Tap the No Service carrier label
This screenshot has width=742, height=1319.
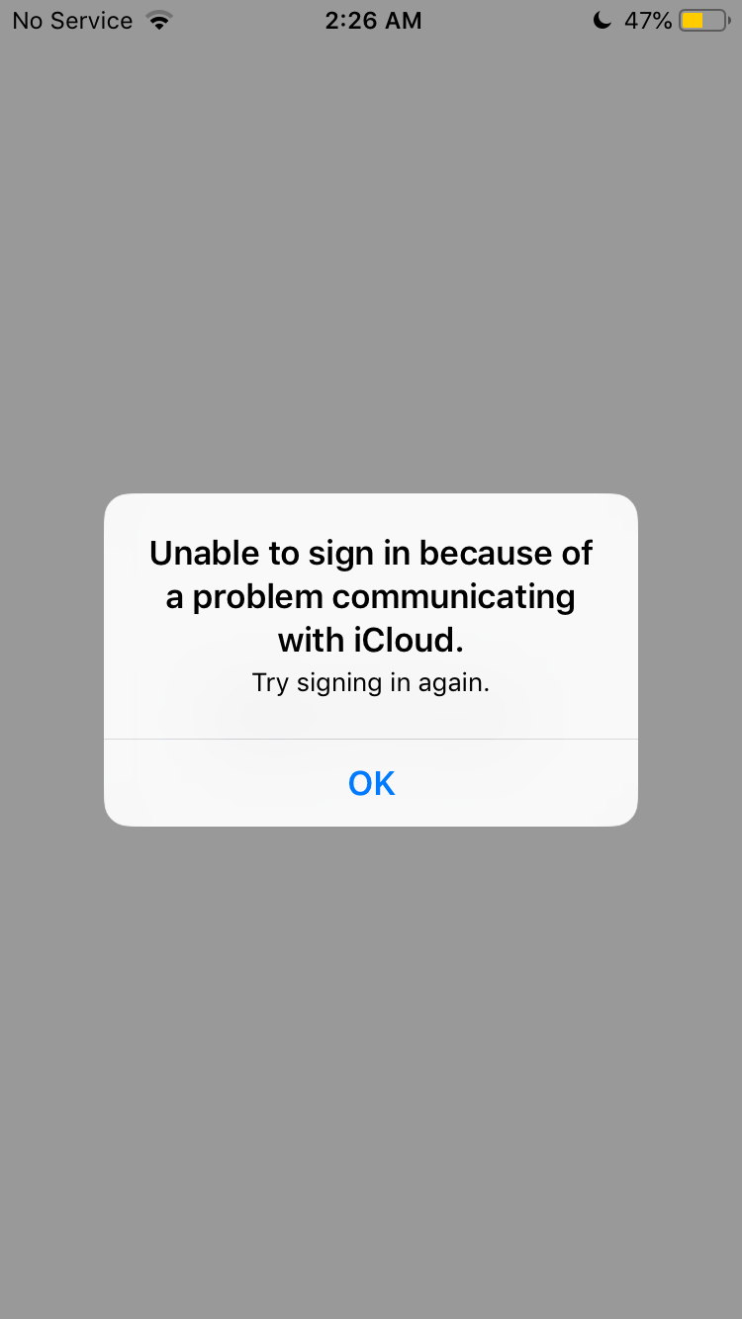coord(72,21)
